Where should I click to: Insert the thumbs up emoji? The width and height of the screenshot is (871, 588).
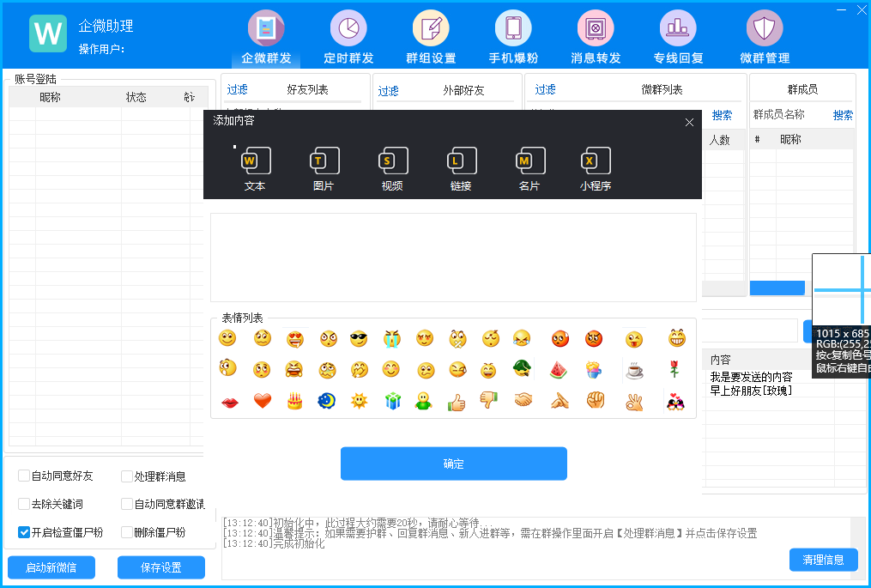pyautogui.click(x=456, y=401)
